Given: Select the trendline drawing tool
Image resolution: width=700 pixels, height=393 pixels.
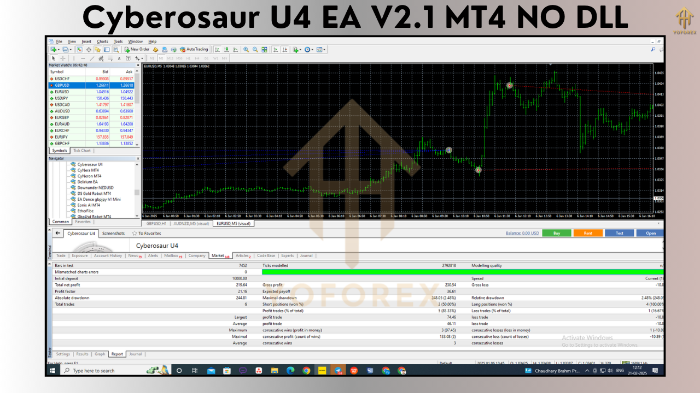Looking at the screenshot, I should click(x=91, y=57).
